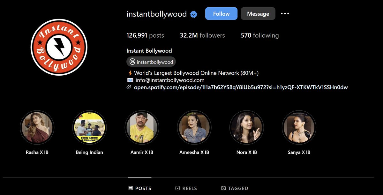This screenshot has height=195, width=383.
Task: Open the Being Indian story highlight
Action: coord(89,127)
